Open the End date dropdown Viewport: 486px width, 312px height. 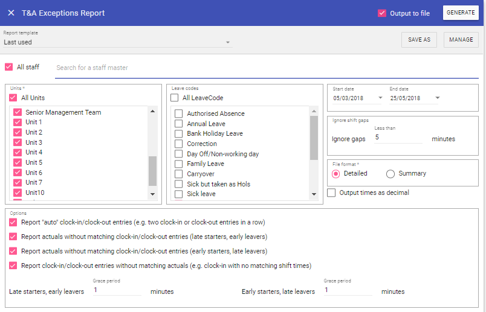437,98
